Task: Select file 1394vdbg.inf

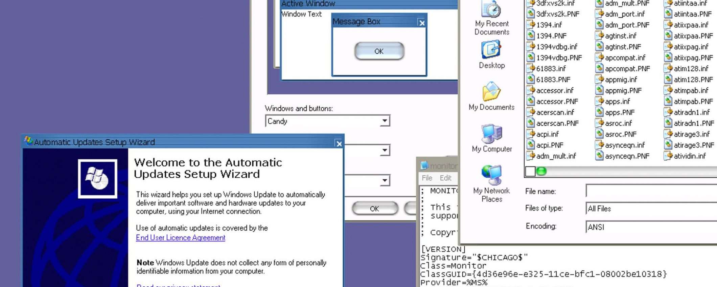Action: (557, 47)
